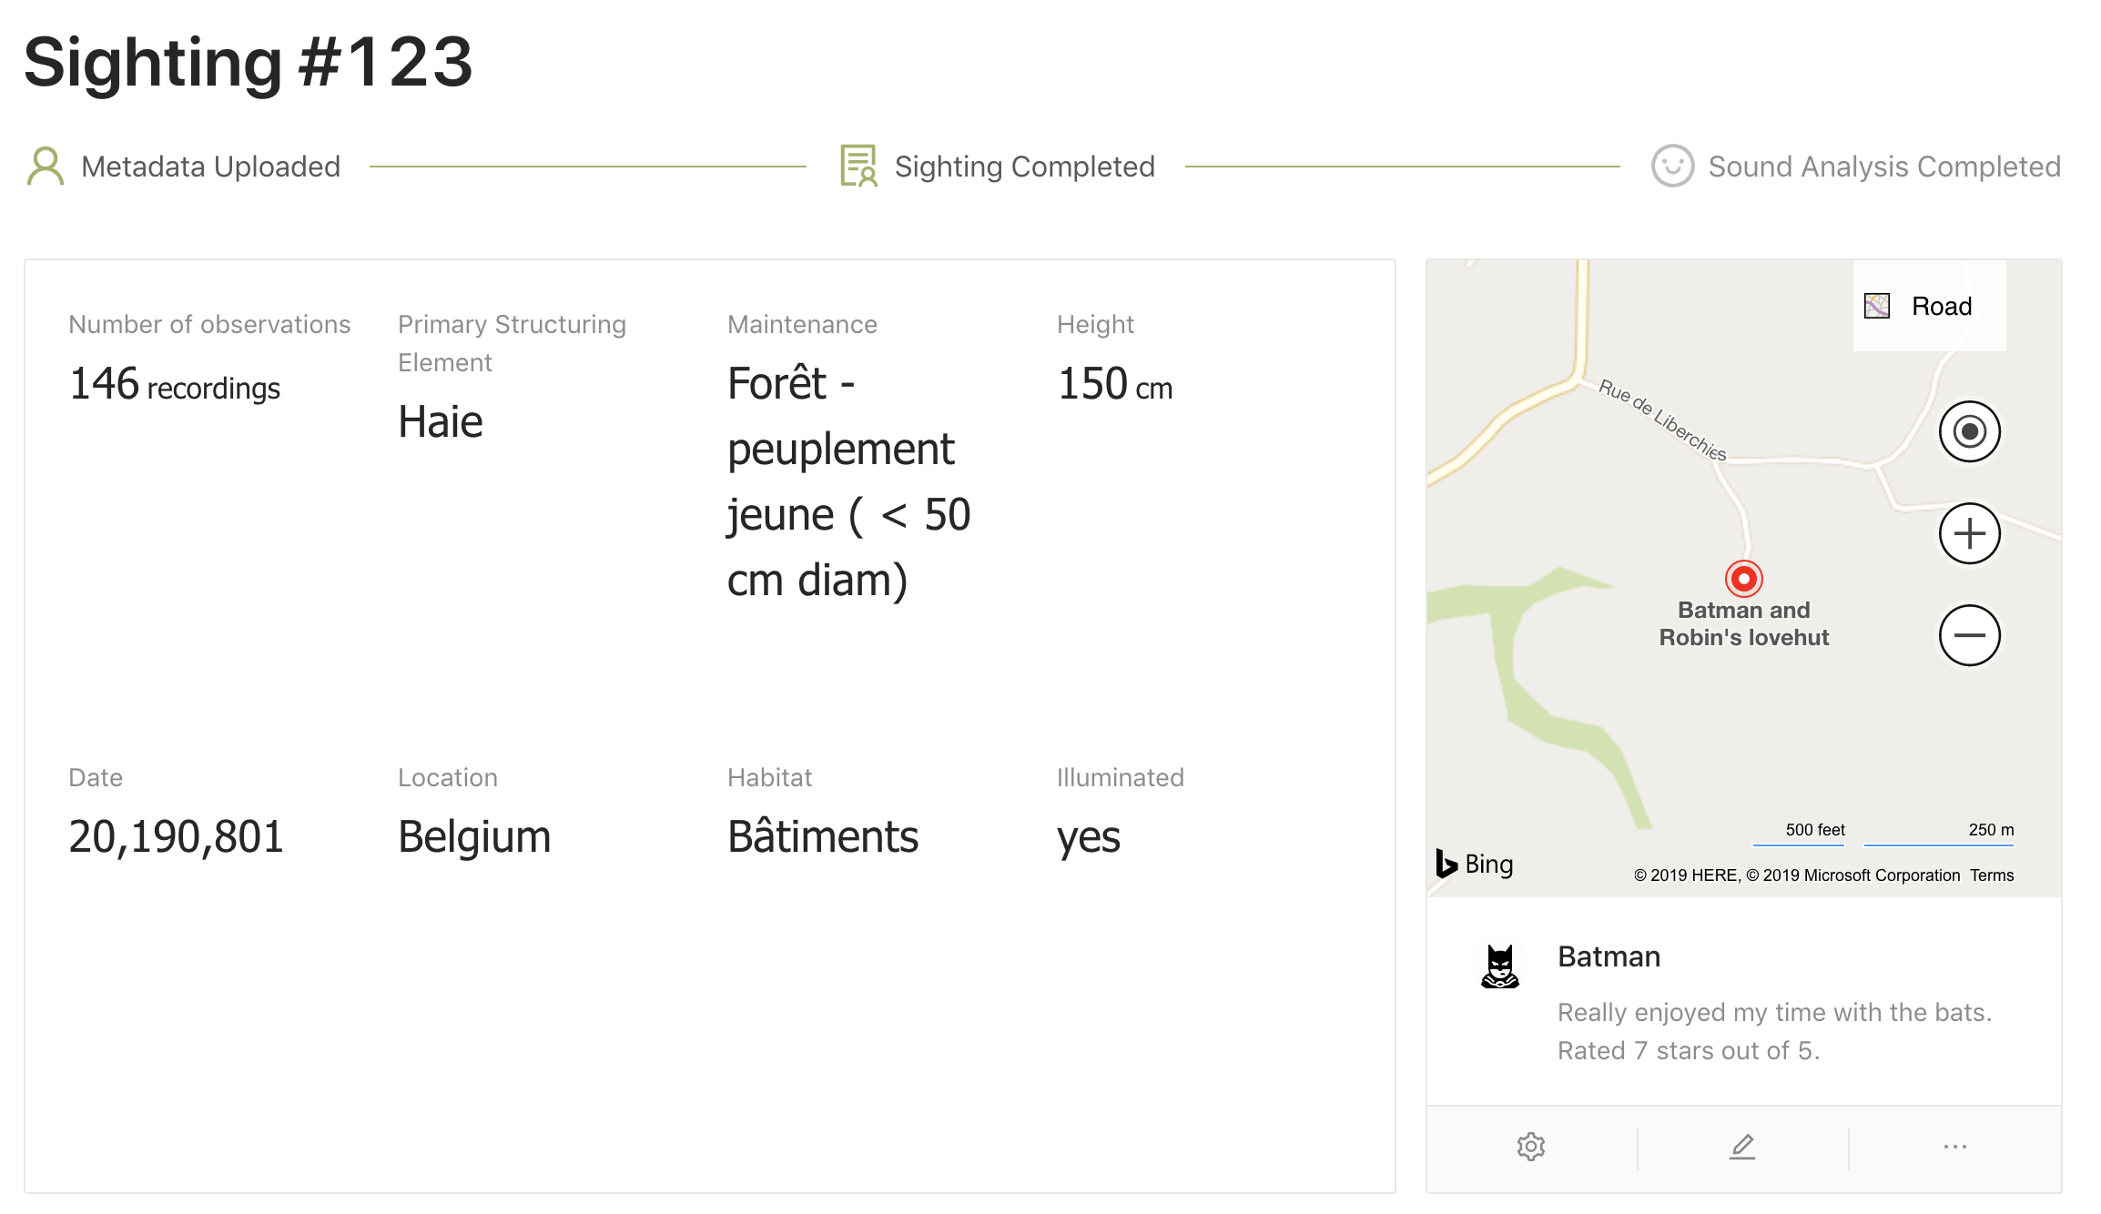Open the map Terms link

(1992, 875)
